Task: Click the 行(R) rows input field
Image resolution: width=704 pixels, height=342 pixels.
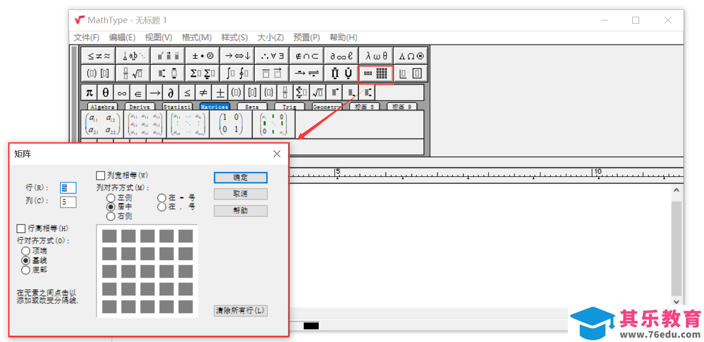Action: 68,188
